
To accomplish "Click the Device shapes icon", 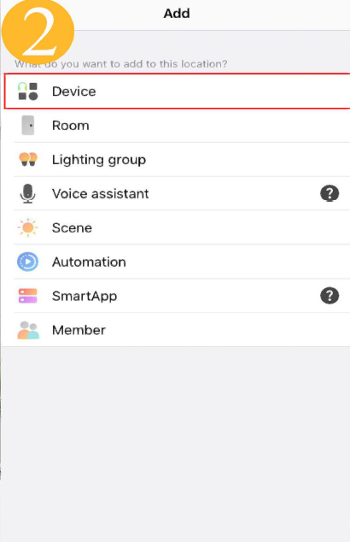I will [x=27, y=91].
